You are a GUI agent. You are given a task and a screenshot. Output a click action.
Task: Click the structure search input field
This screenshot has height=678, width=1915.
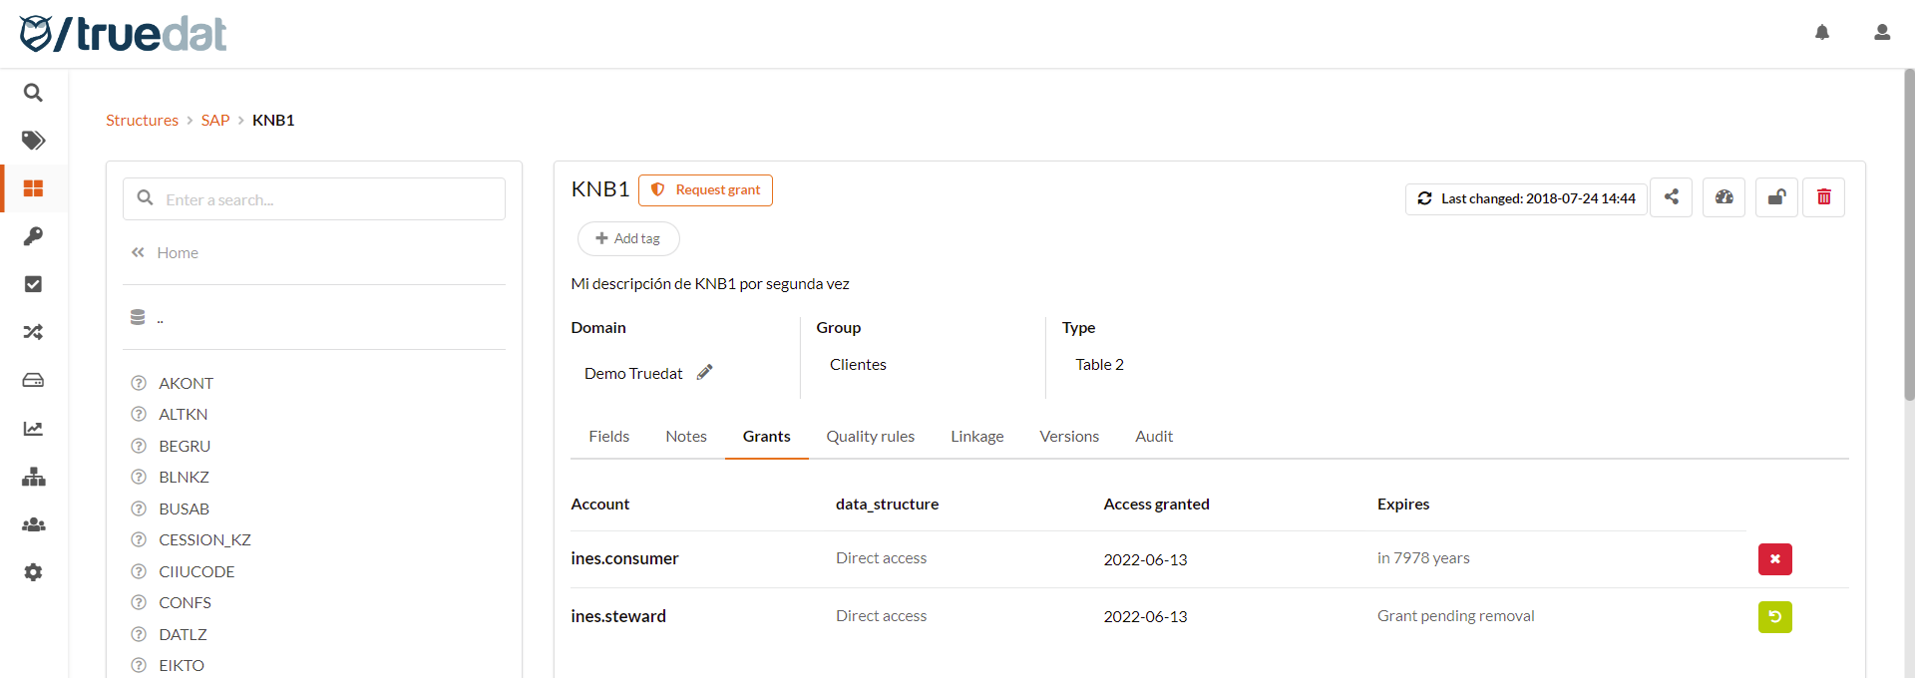pos(329,199)
